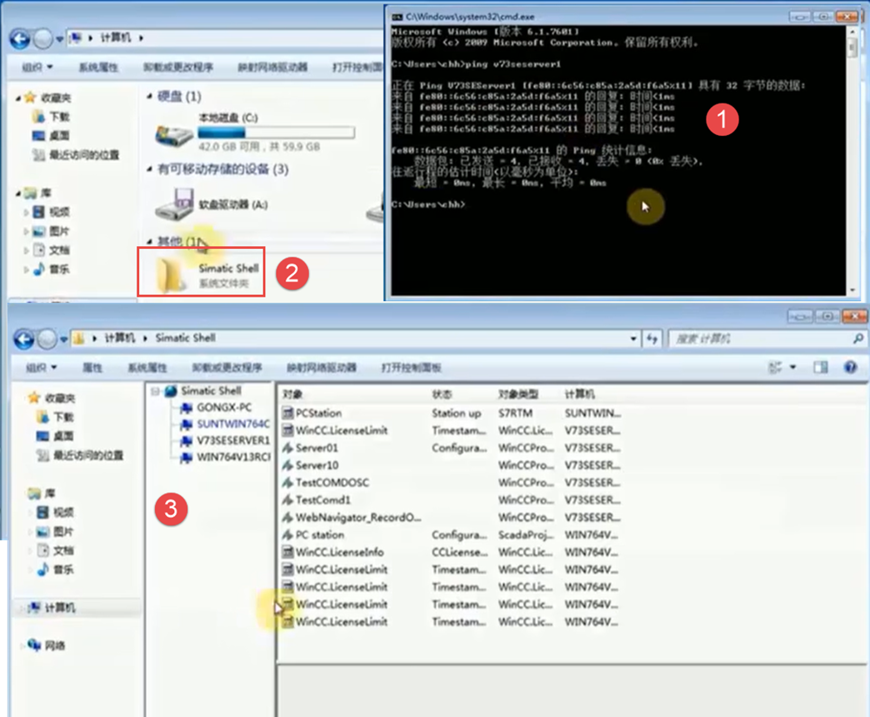Collapse the 硬盘 (1) group header

[x=150, y=97]
